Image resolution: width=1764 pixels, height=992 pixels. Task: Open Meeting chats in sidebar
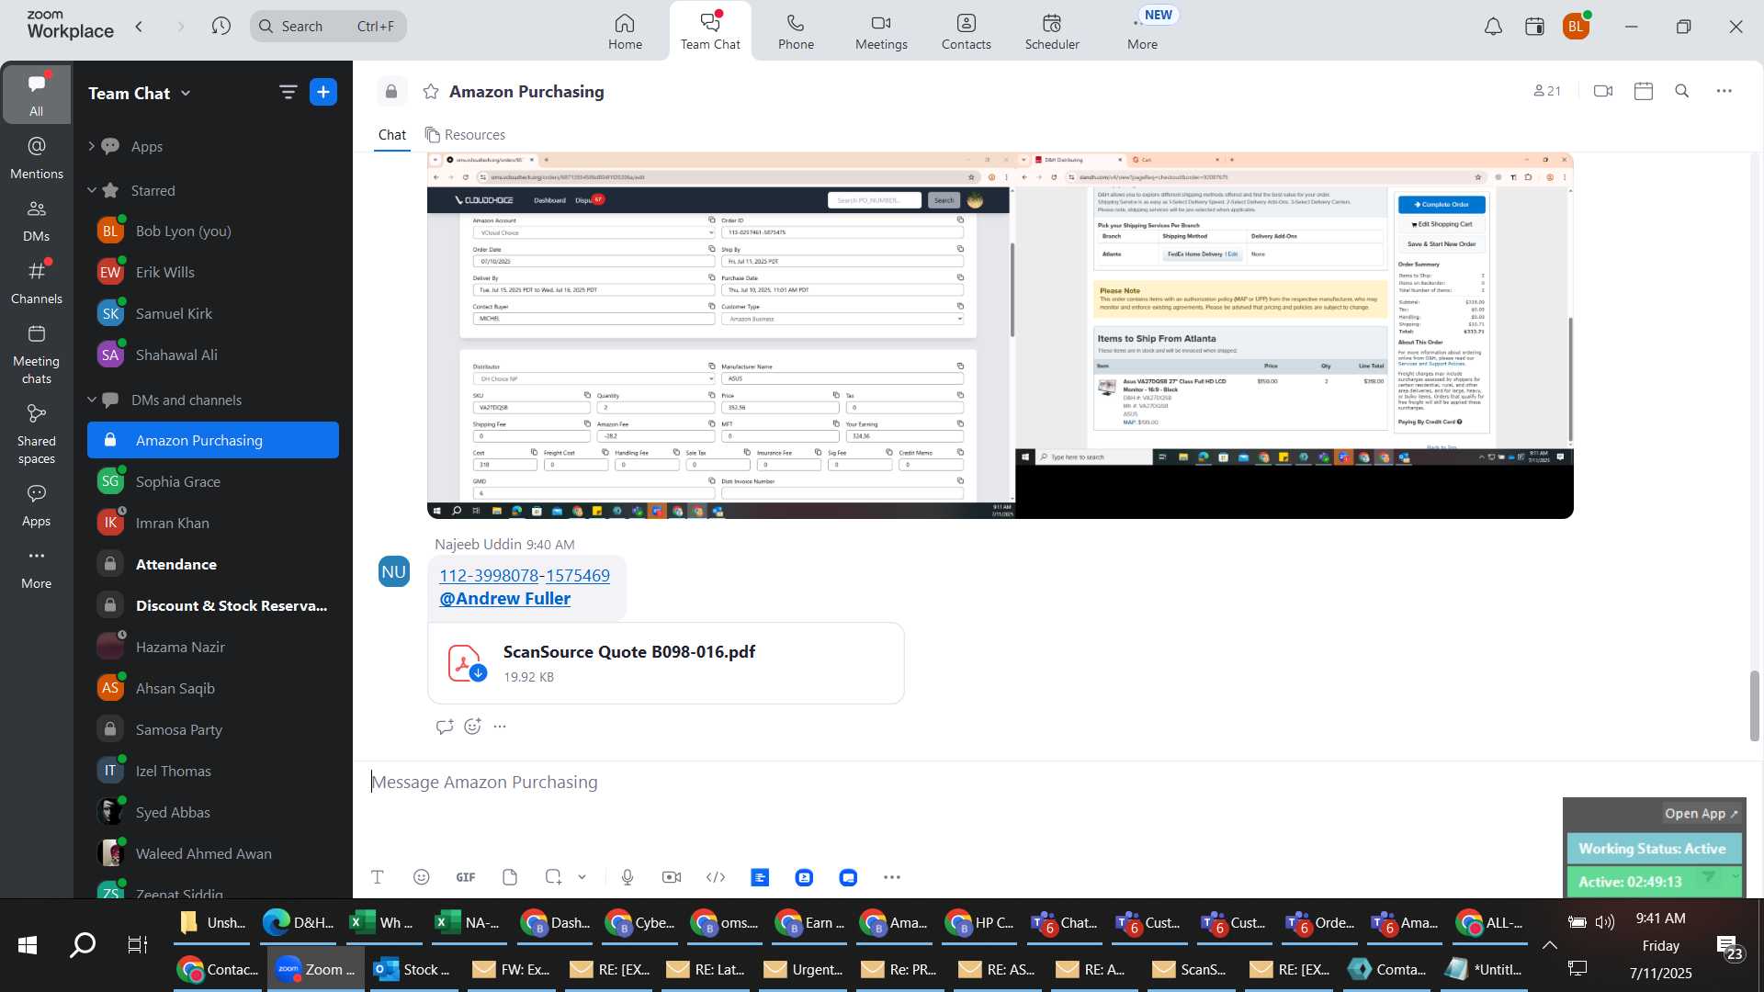click(x=36, y=355)
